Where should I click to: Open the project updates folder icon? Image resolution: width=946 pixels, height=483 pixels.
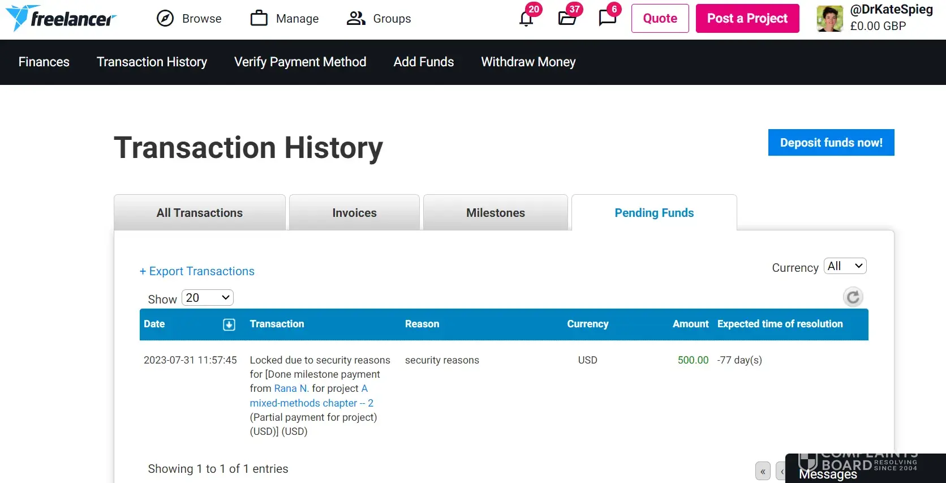click(x=567, y=19)
